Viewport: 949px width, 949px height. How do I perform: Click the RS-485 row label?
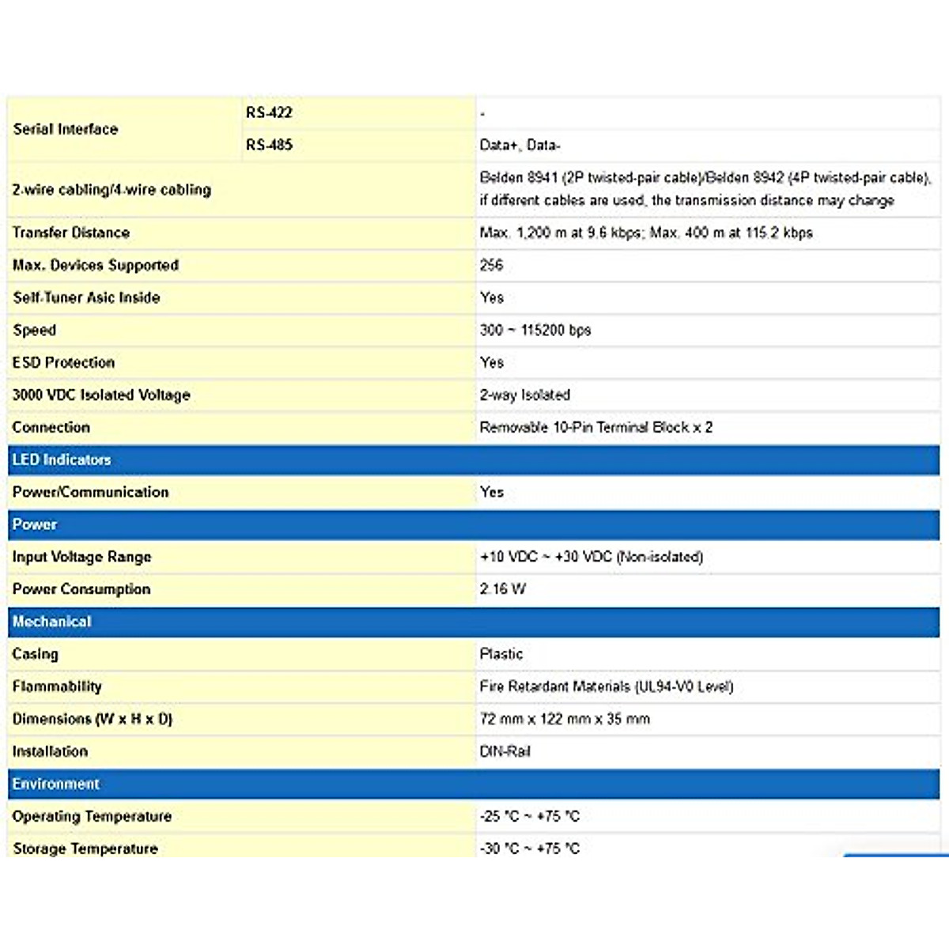tap(269, 145)
